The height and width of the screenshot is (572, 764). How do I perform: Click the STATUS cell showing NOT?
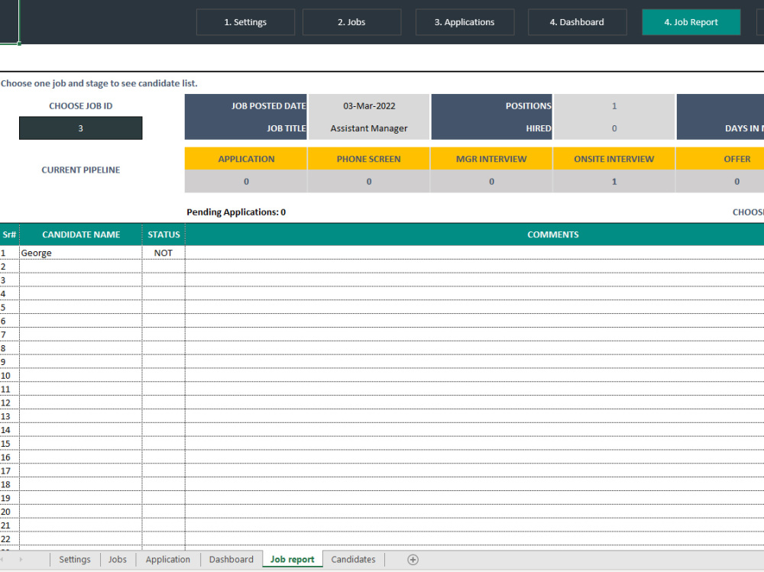pos(163,252)
